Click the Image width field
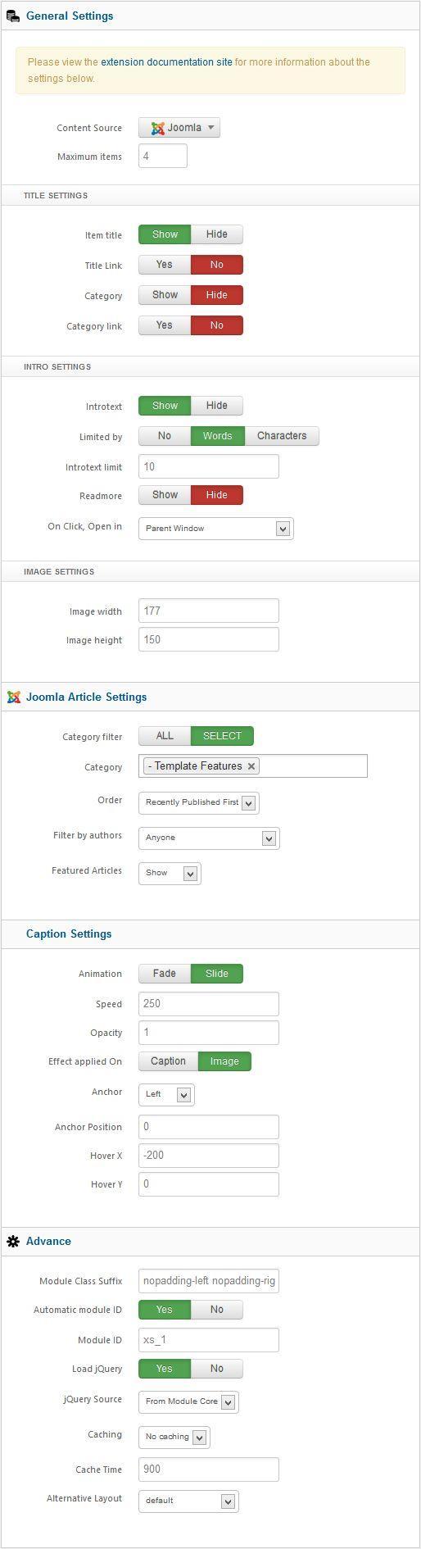Image resolution: width=421 pixels, height=1549 pixels. point(209,611)
